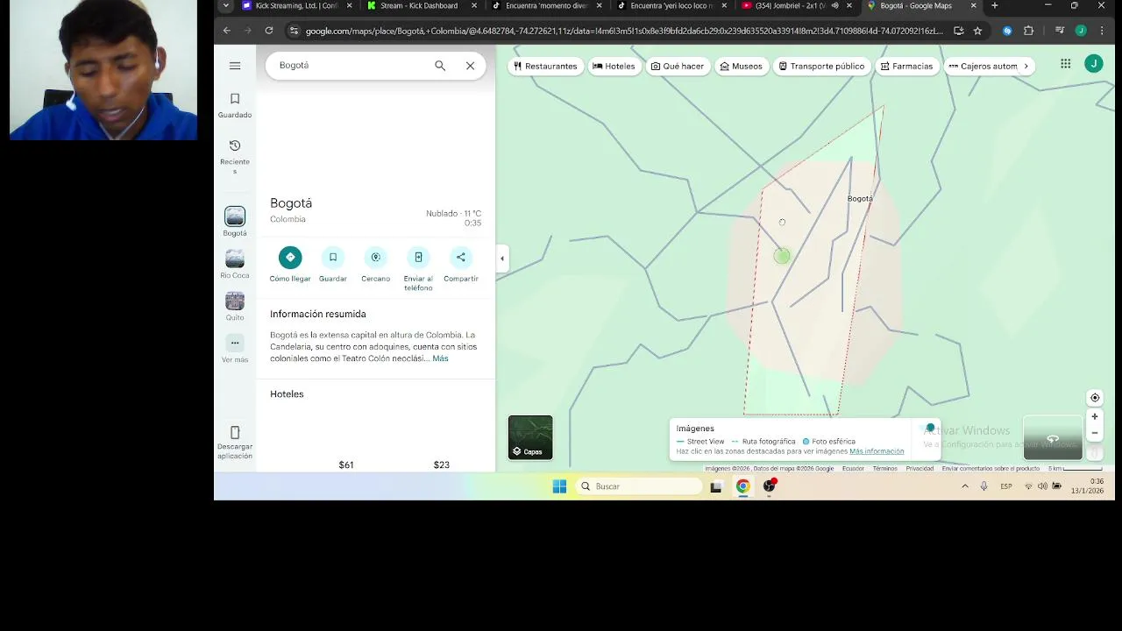Expand description with the Más link
This screenshot has height=631, width=1122.
(440, 358)
